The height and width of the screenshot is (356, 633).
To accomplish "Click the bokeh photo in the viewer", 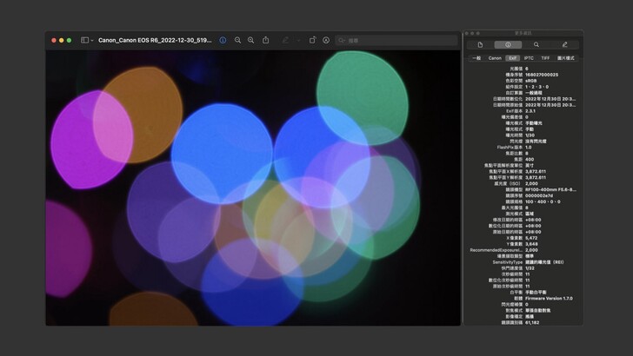I will (252, 187).
